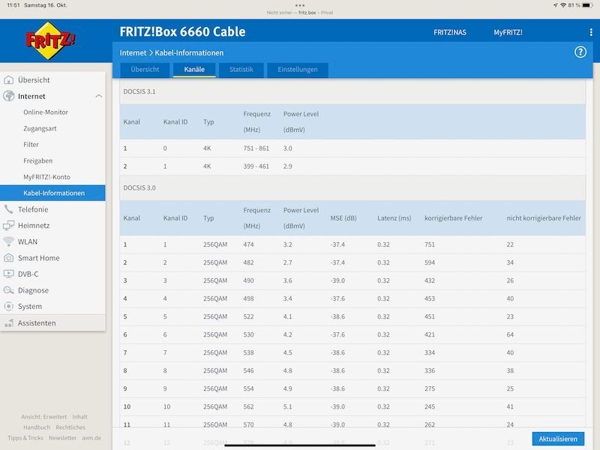Open Online-Monitor in sidebar

point(46,112)
